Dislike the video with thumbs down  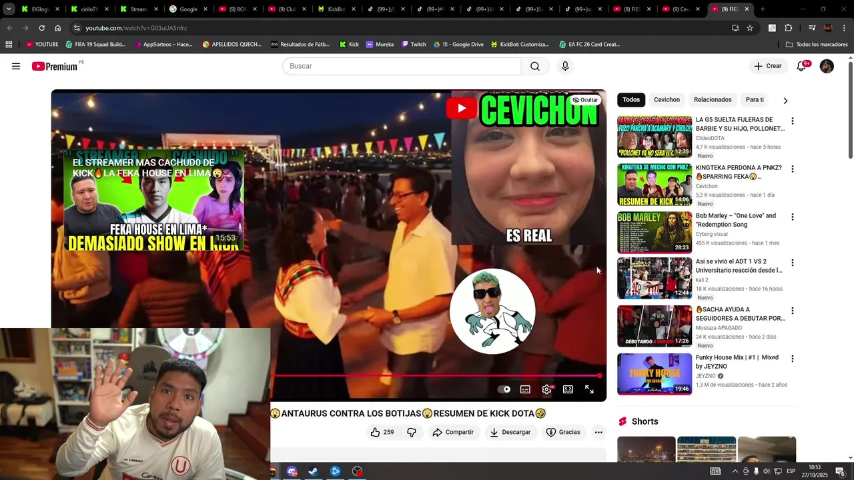pyautogui.click(x=412, y=432)
